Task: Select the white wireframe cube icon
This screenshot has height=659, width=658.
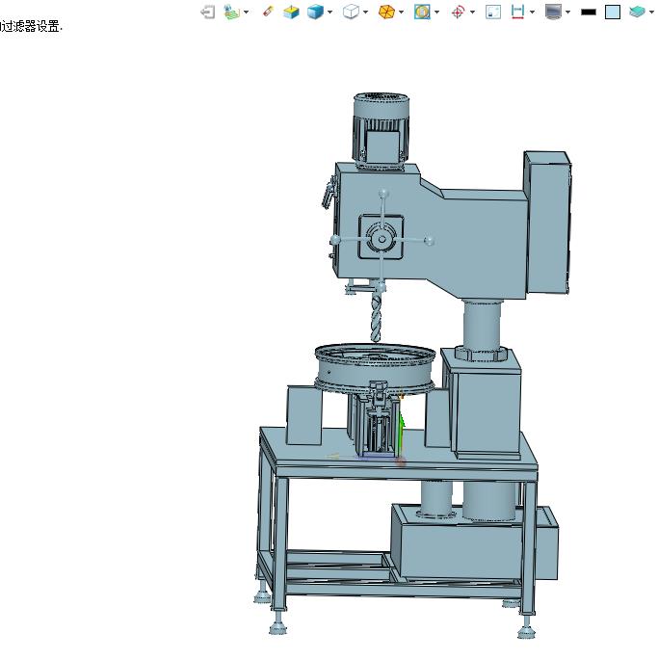Action: (351, 12)
